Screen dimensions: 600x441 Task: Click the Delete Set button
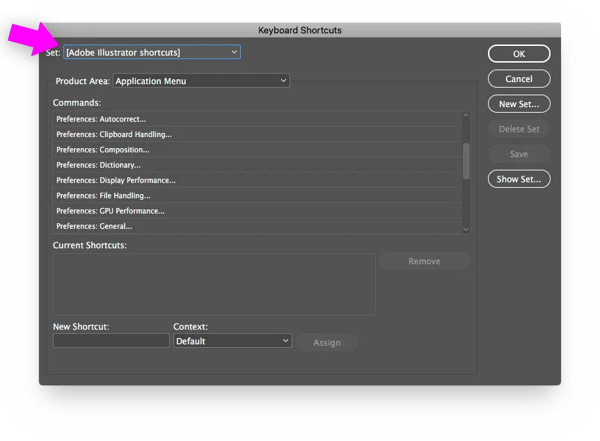519,129
